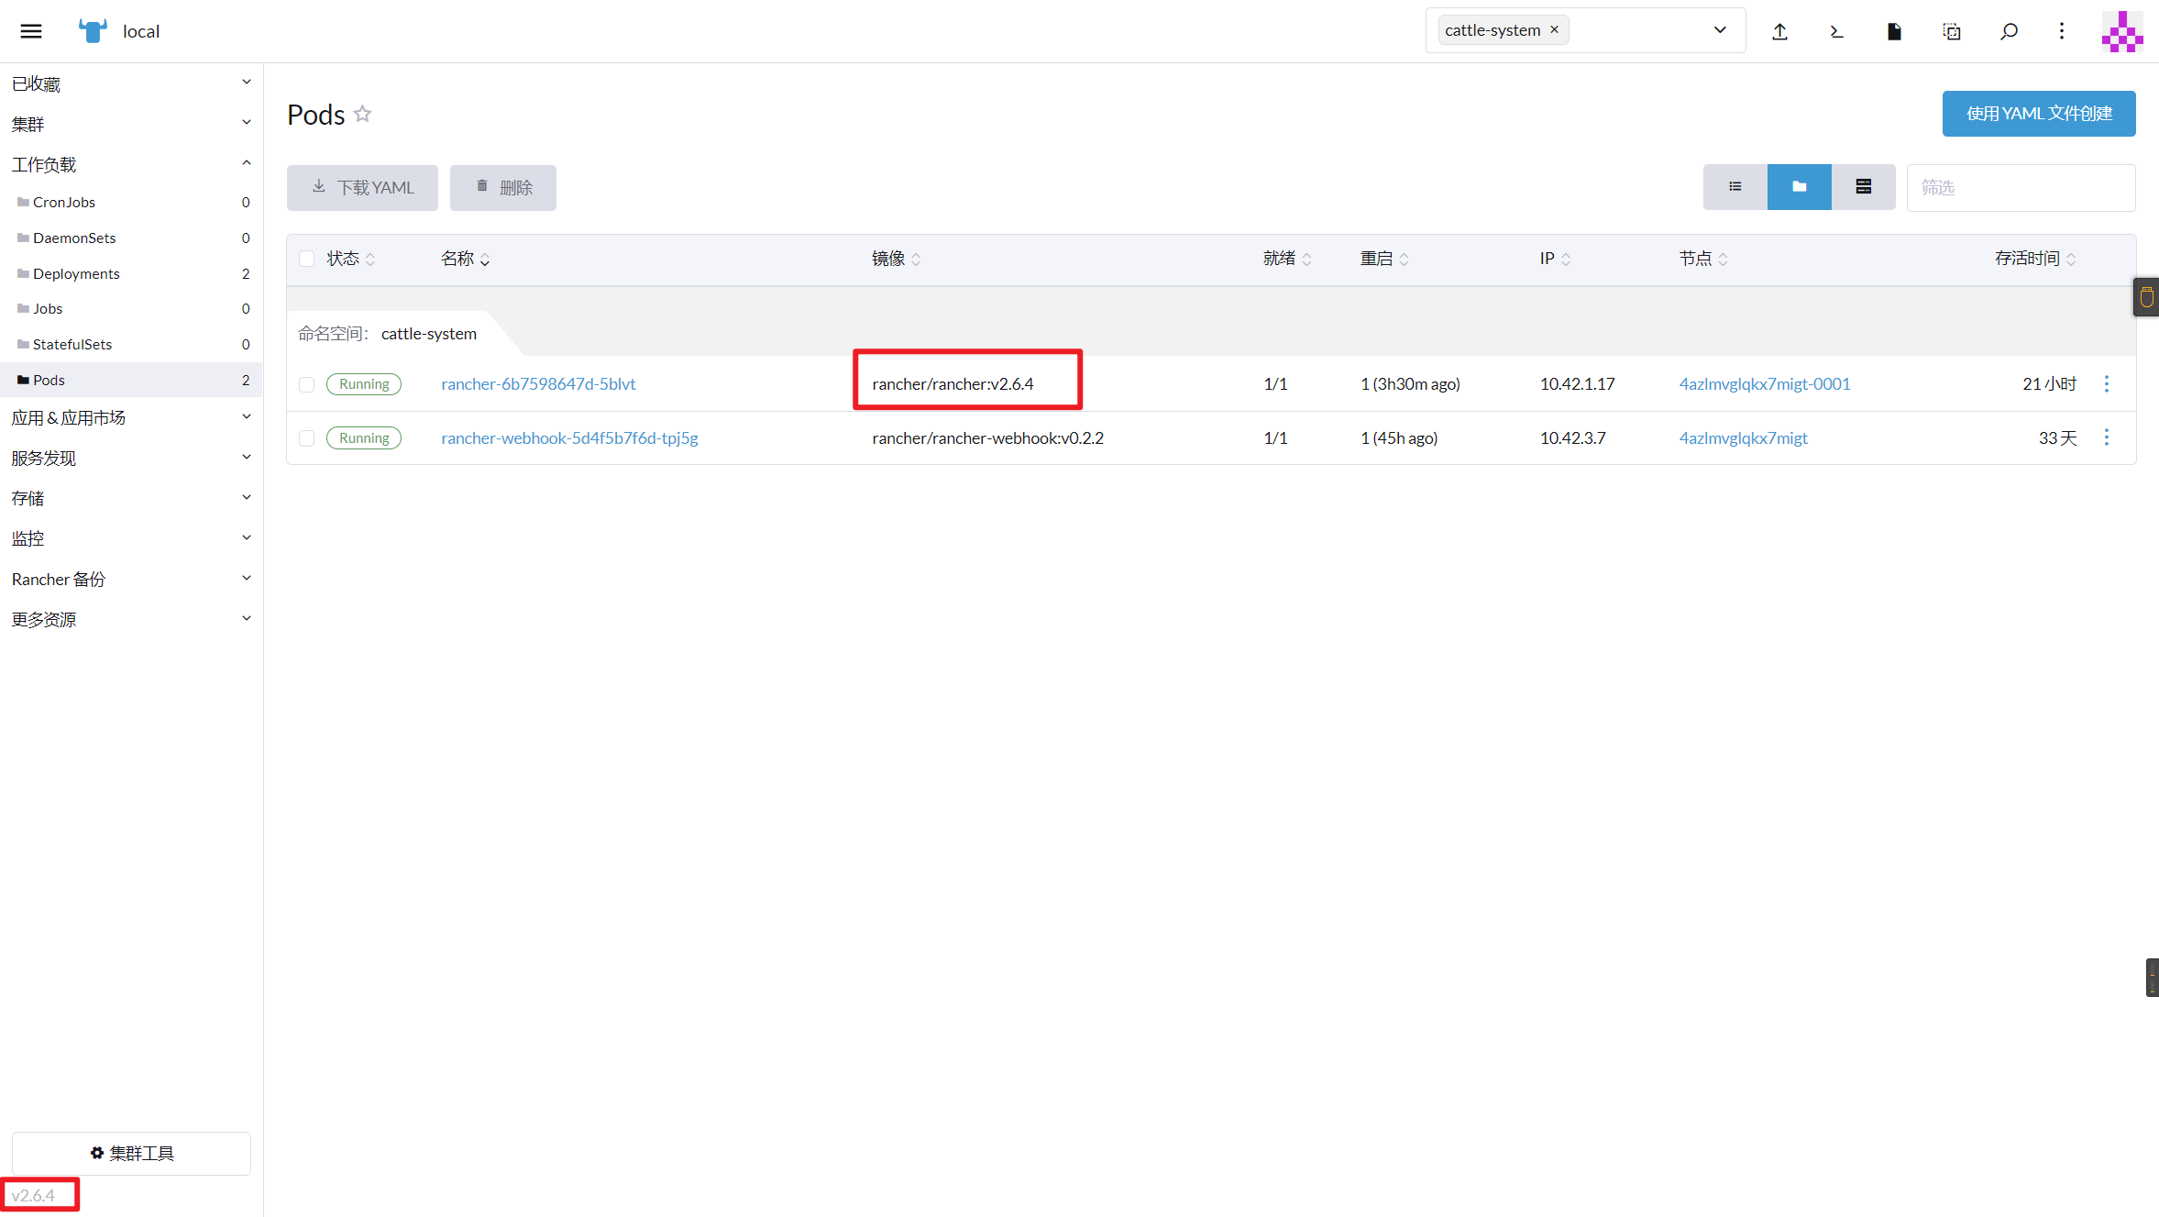Check the rancher-6b7598647d-5blvt pod checkbox
The image size is (2159, 1217).
307,384
